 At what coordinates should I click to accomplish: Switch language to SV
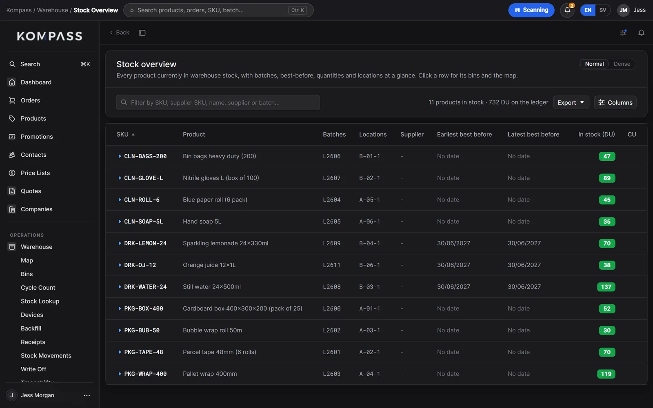click(x=603, y=10)
